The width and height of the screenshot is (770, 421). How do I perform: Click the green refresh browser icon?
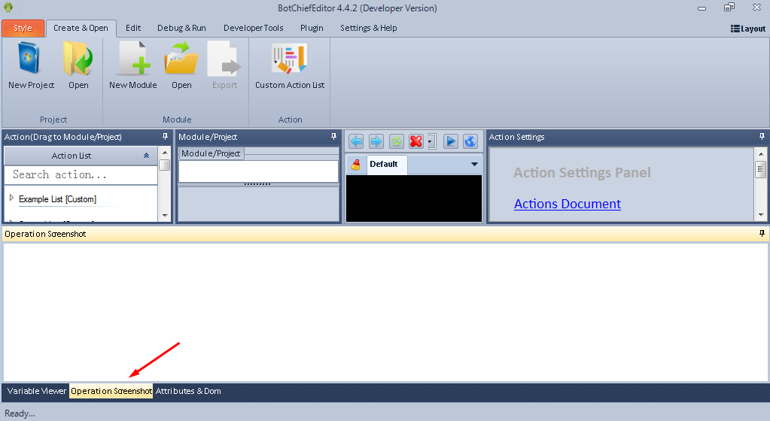[396, 141]
